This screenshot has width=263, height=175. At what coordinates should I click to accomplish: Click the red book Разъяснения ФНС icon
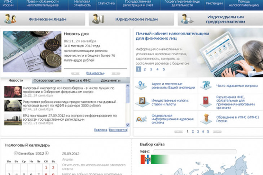(x=206, y=102)
